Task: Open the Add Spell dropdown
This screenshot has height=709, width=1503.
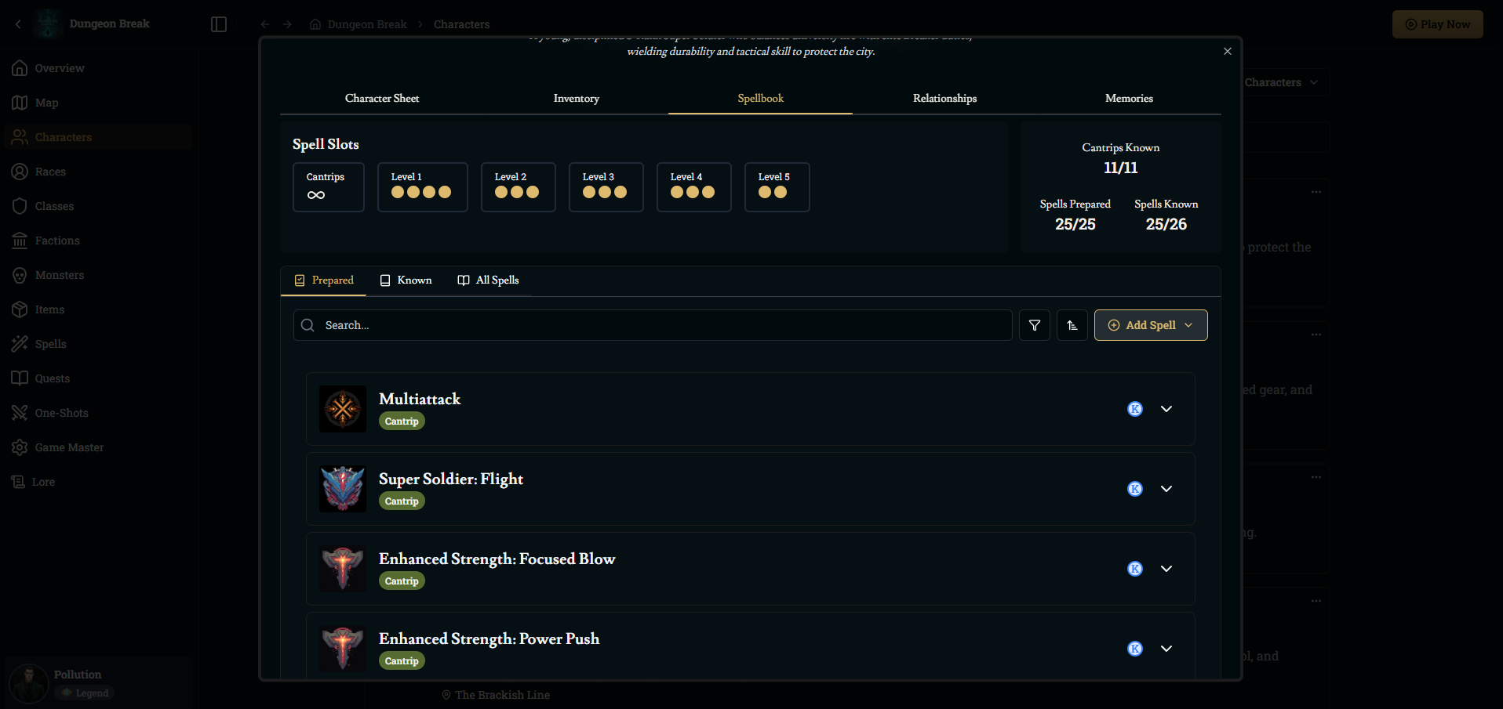Action: coord(1150,325)
